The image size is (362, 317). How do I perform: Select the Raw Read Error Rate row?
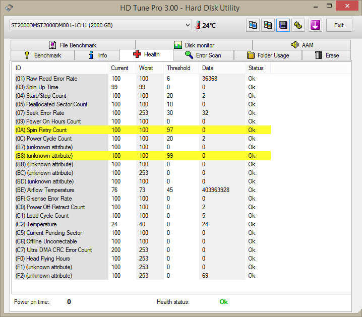pos(143,79)
